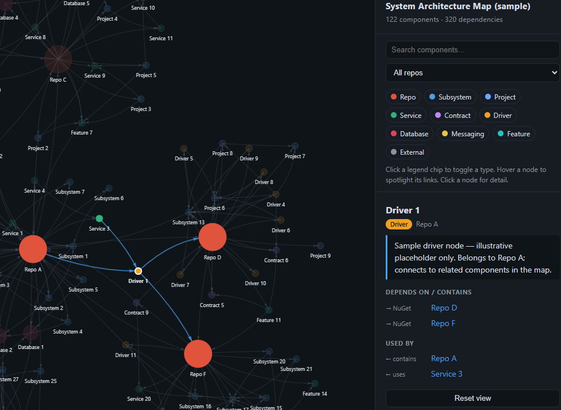Select the green Service 3 node
The height and width of the screenshot is (410, 561).
99,219
